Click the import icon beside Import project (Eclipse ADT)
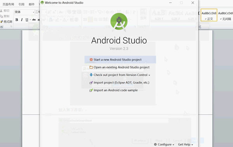The height and width of the screenshot is (147, 233). [x=91, y=83]
